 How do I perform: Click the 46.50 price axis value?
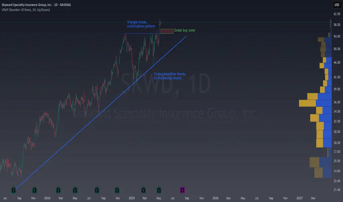tap(337, 62)
